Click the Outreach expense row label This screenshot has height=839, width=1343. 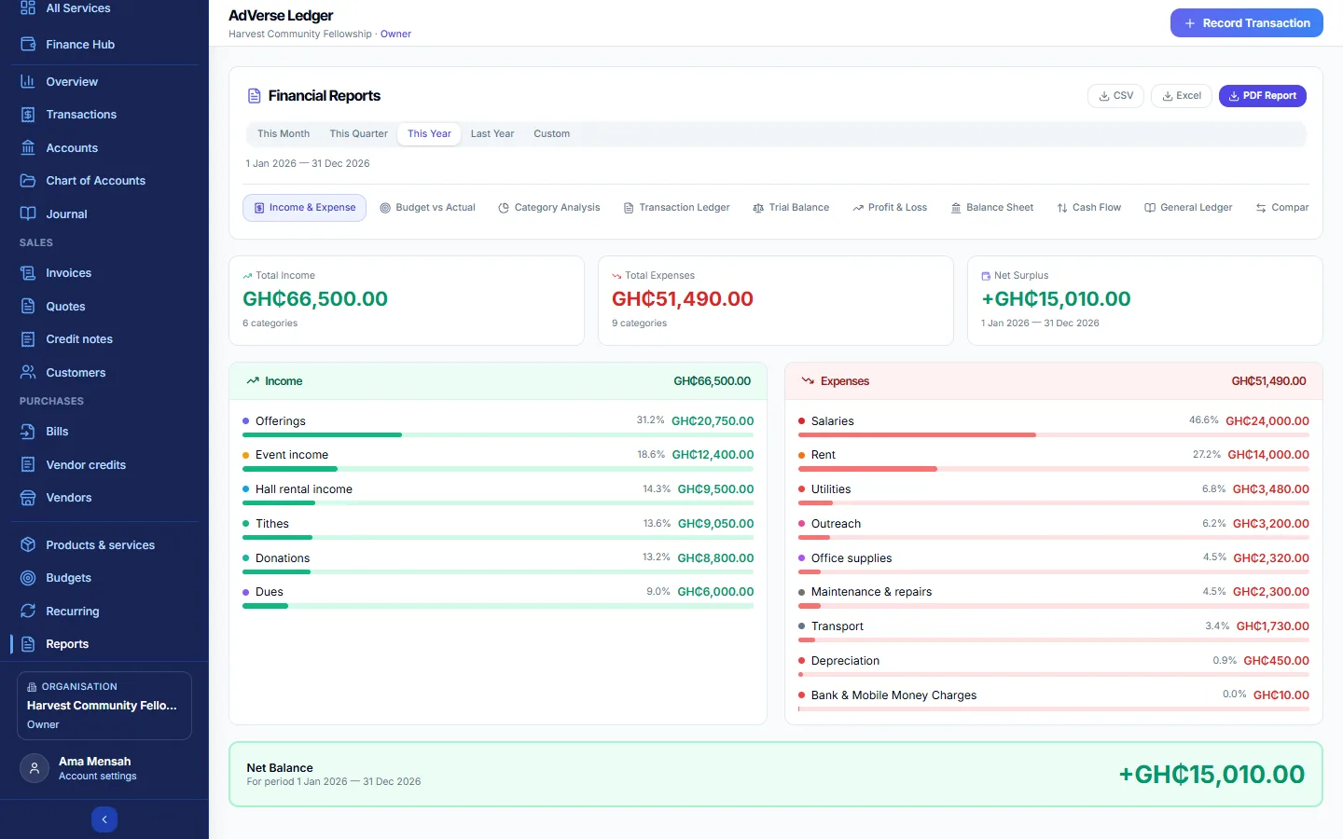pos(836,524)
